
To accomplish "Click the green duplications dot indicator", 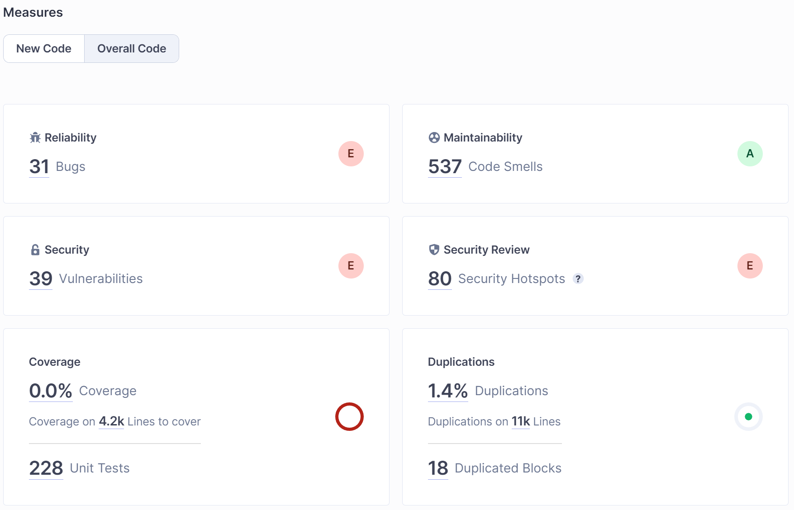I will [x=748, y=416].
